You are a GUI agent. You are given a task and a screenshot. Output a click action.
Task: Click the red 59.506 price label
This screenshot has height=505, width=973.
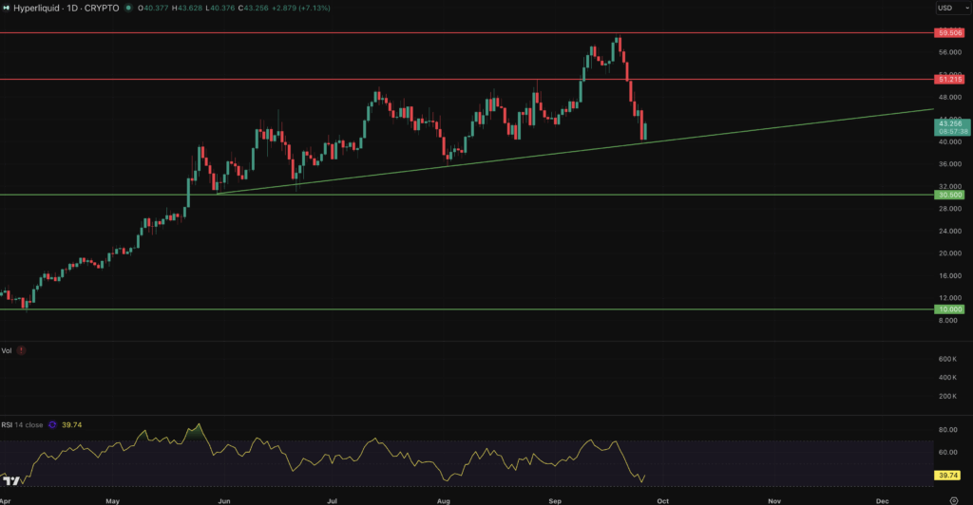pyautogui.click(x=949, y=33)
